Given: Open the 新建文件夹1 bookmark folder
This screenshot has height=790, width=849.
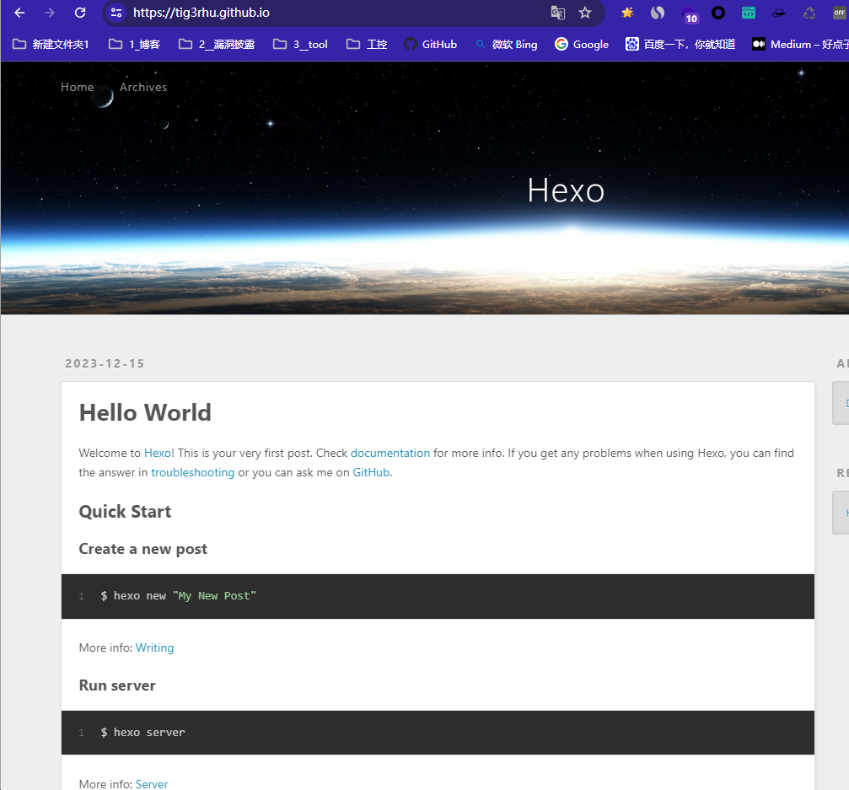Looking at the screenshot, I should point(51,44).
